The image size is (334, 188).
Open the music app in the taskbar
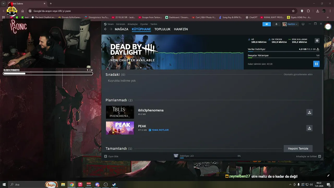(x=80, y=185)
